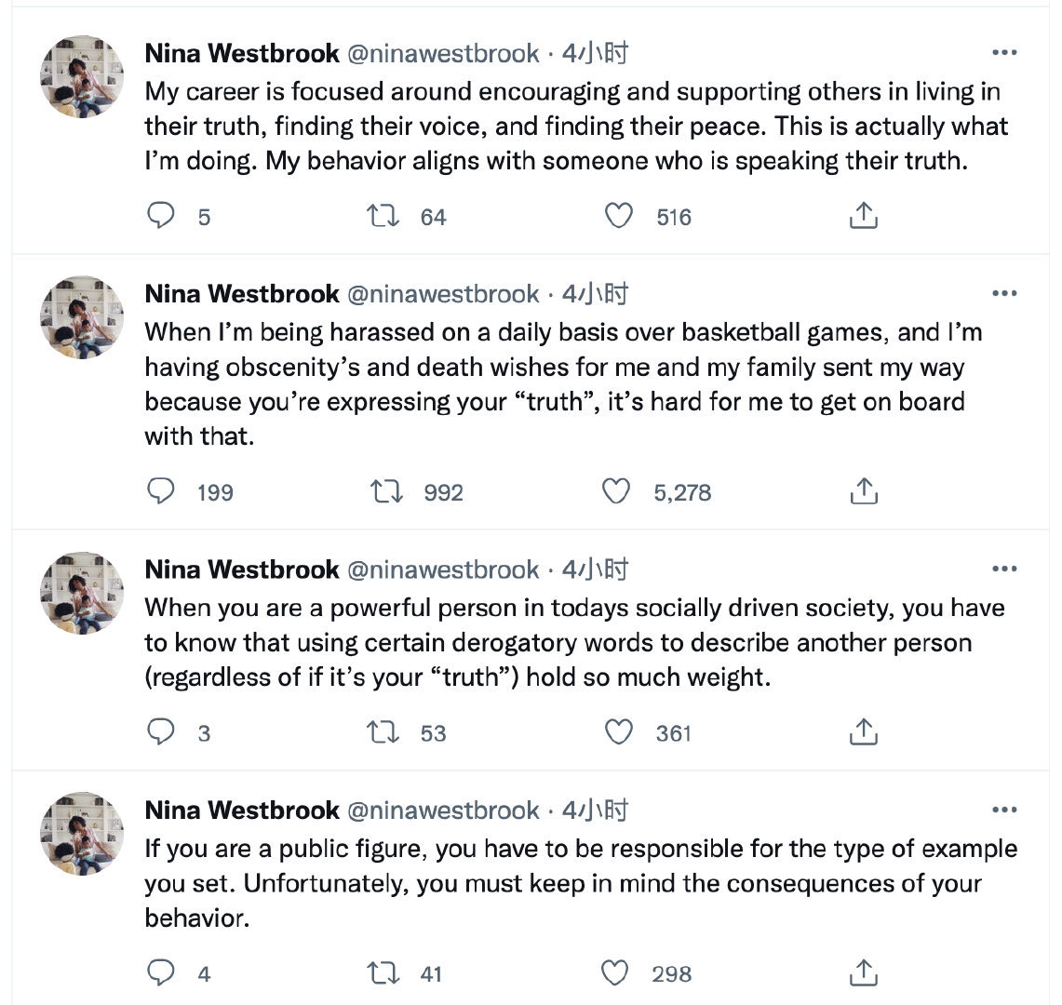Reply to the tweet with 3 comments
This screenshot has height=1005, width=1062.
162,732
